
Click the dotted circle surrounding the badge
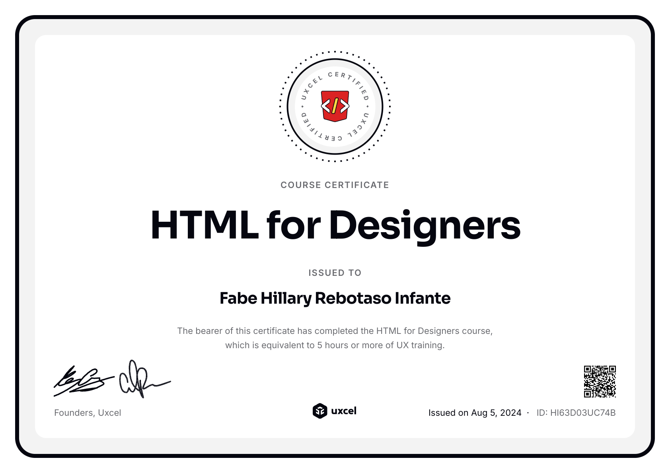tap(335, 52)
